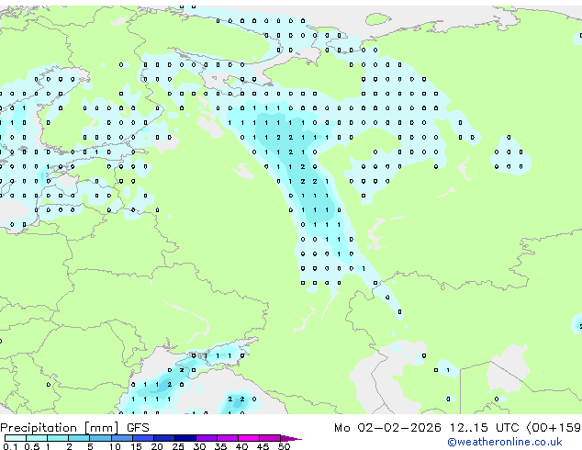This screenshot has width=582, height=450.
Task: Click the legend label '0.1'
Action: click(10, 446)
